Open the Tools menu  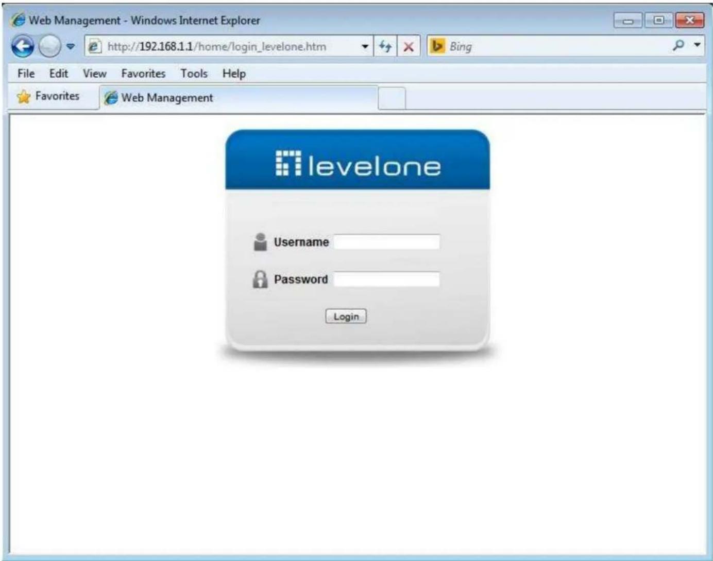pyautogui.click(x=194, y=74)
